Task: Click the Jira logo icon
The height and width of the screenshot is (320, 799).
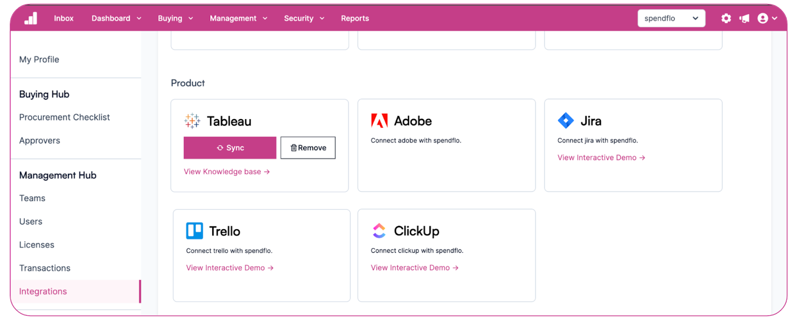Action: (566, 121)
